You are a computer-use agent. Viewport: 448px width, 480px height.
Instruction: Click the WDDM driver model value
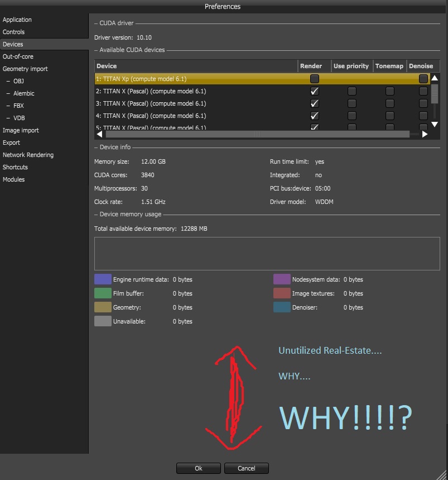coord(324,202)
